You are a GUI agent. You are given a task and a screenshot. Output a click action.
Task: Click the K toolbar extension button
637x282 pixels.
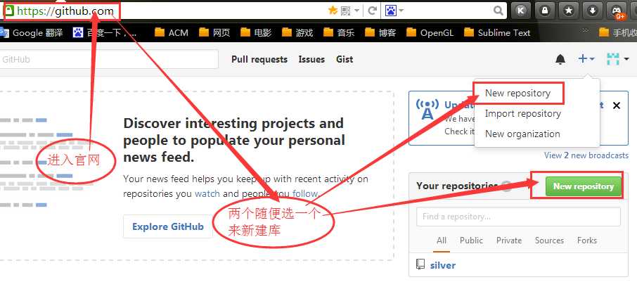coord(521,11)
